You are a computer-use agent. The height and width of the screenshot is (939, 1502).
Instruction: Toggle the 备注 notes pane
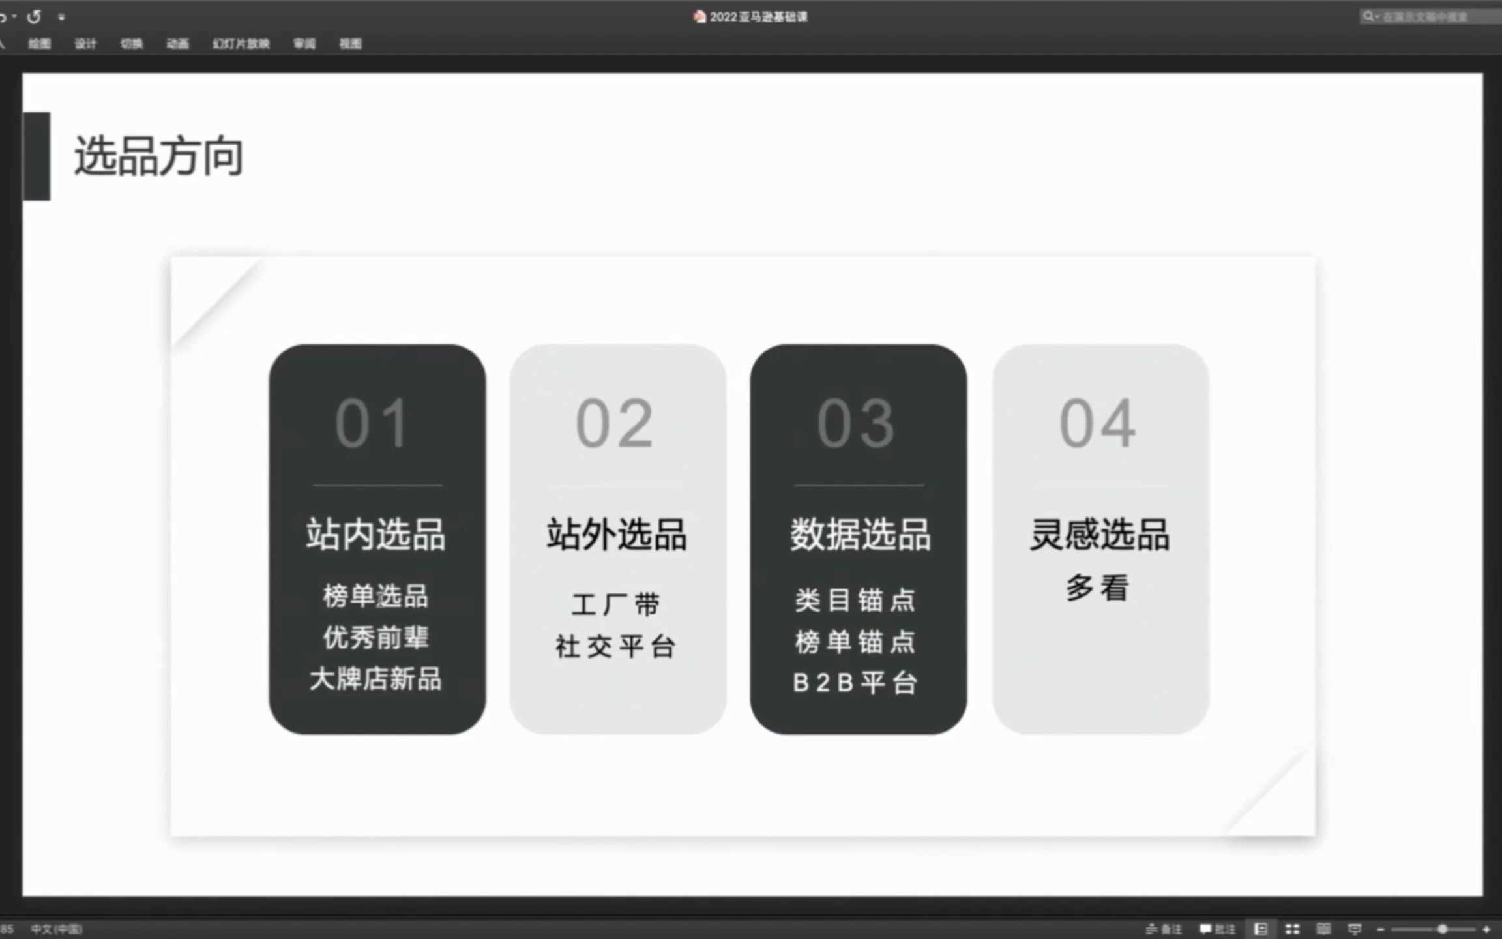1164,929
